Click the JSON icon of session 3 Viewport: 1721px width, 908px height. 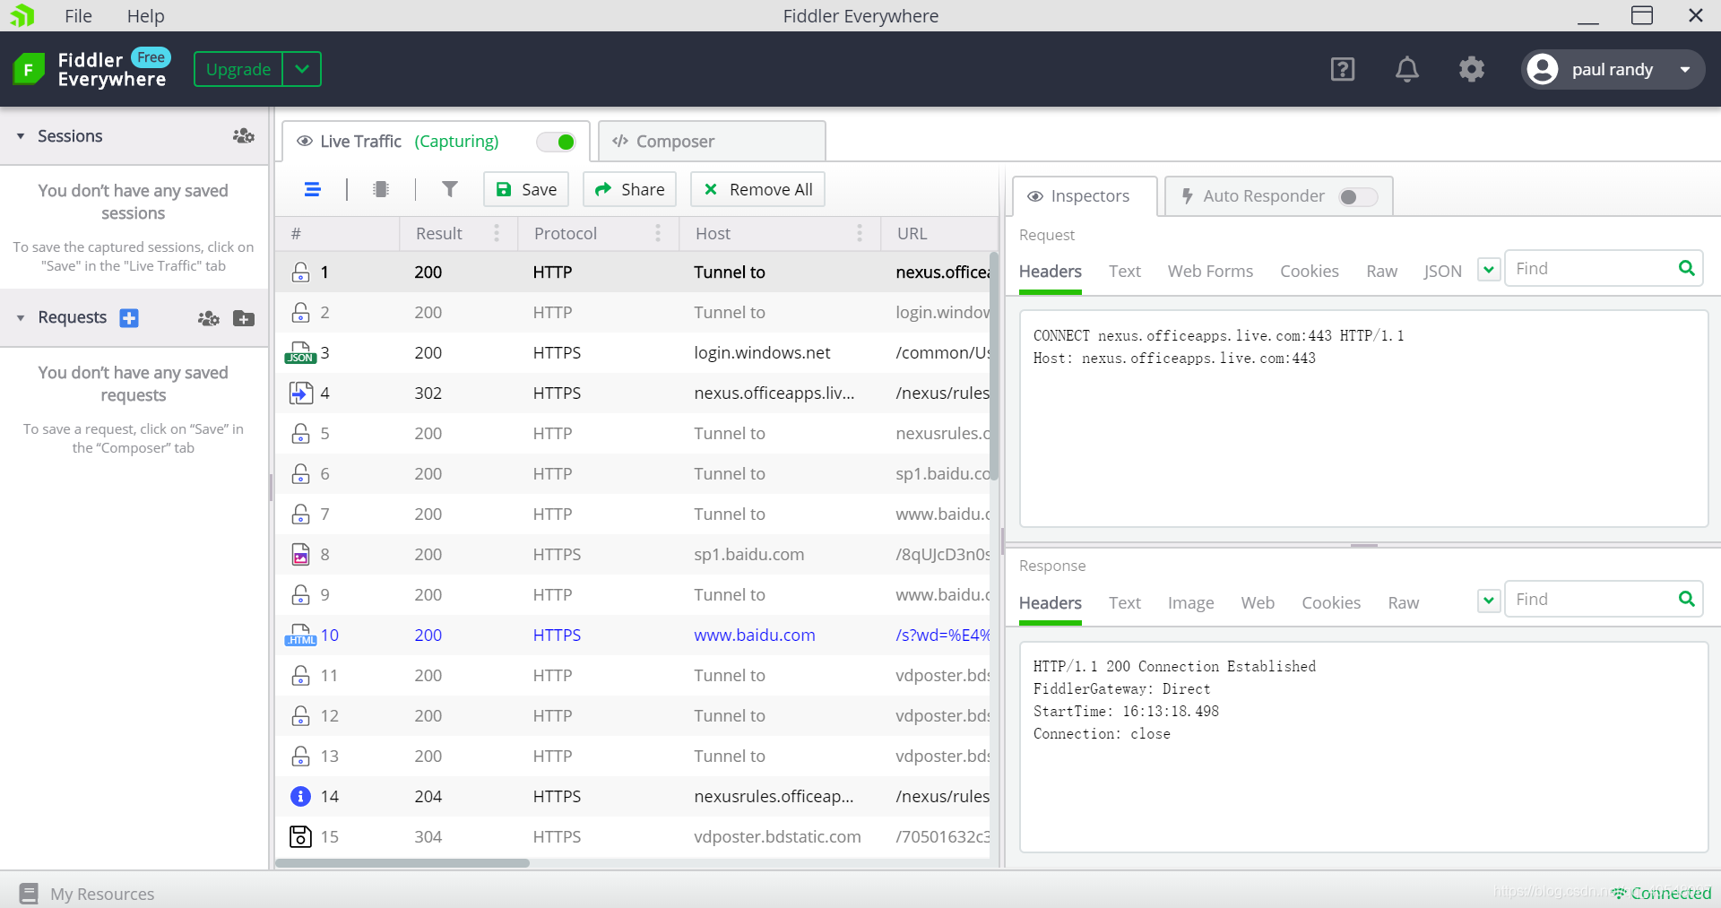point(300,352)
